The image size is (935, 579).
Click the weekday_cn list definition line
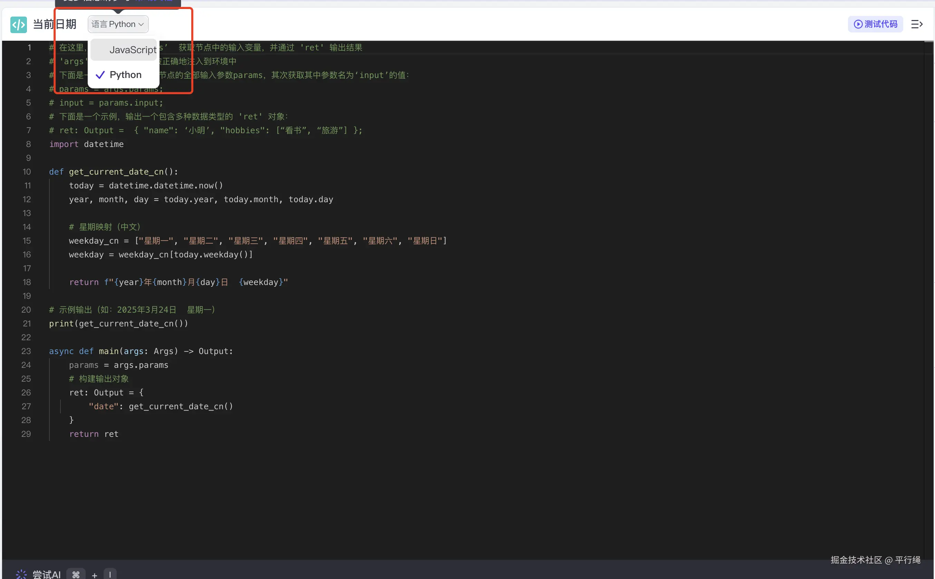pos(258,241)
